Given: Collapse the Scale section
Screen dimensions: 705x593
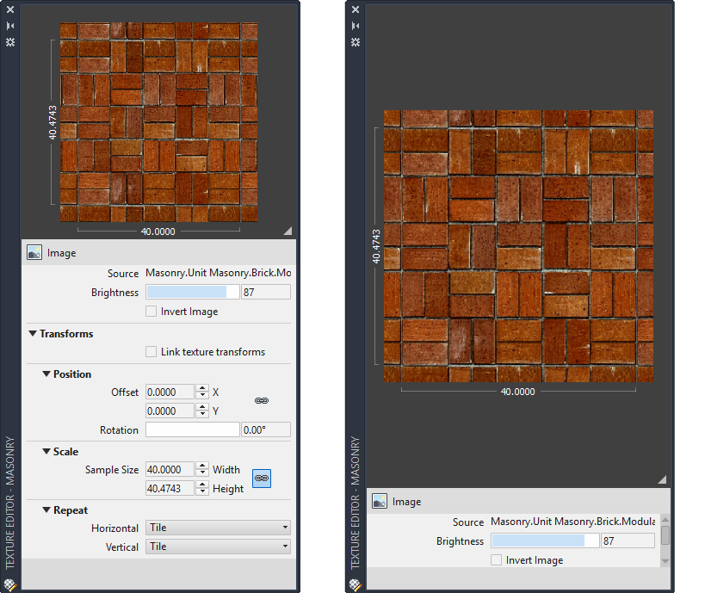Looking at the screenshot, I should point(46,452).
